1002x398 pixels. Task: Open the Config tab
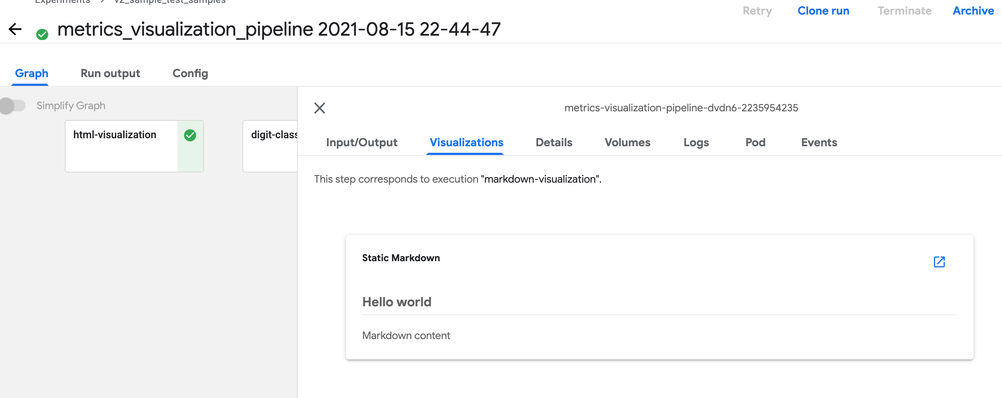[190, 73]
